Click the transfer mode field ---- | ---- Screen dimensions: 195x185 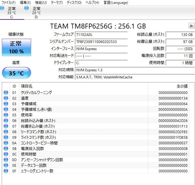(101, 56)
